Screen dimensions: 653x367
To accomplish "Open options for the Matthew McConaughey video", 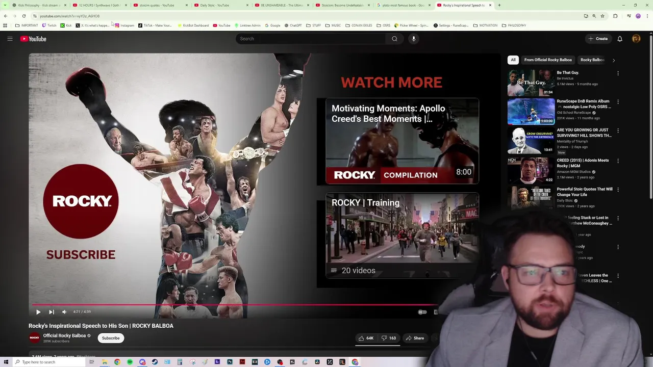I will (x=618, y=218).
